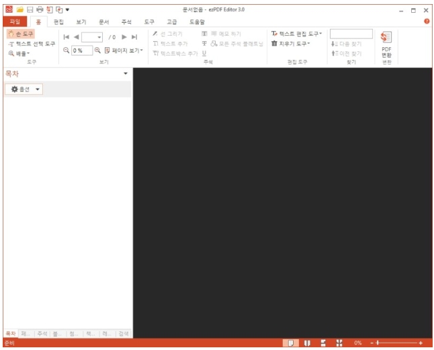Toggle continuous scroll view in status bar
Image resolution: width=434 pixels, height=350 pixels.
tap(323, 343)
